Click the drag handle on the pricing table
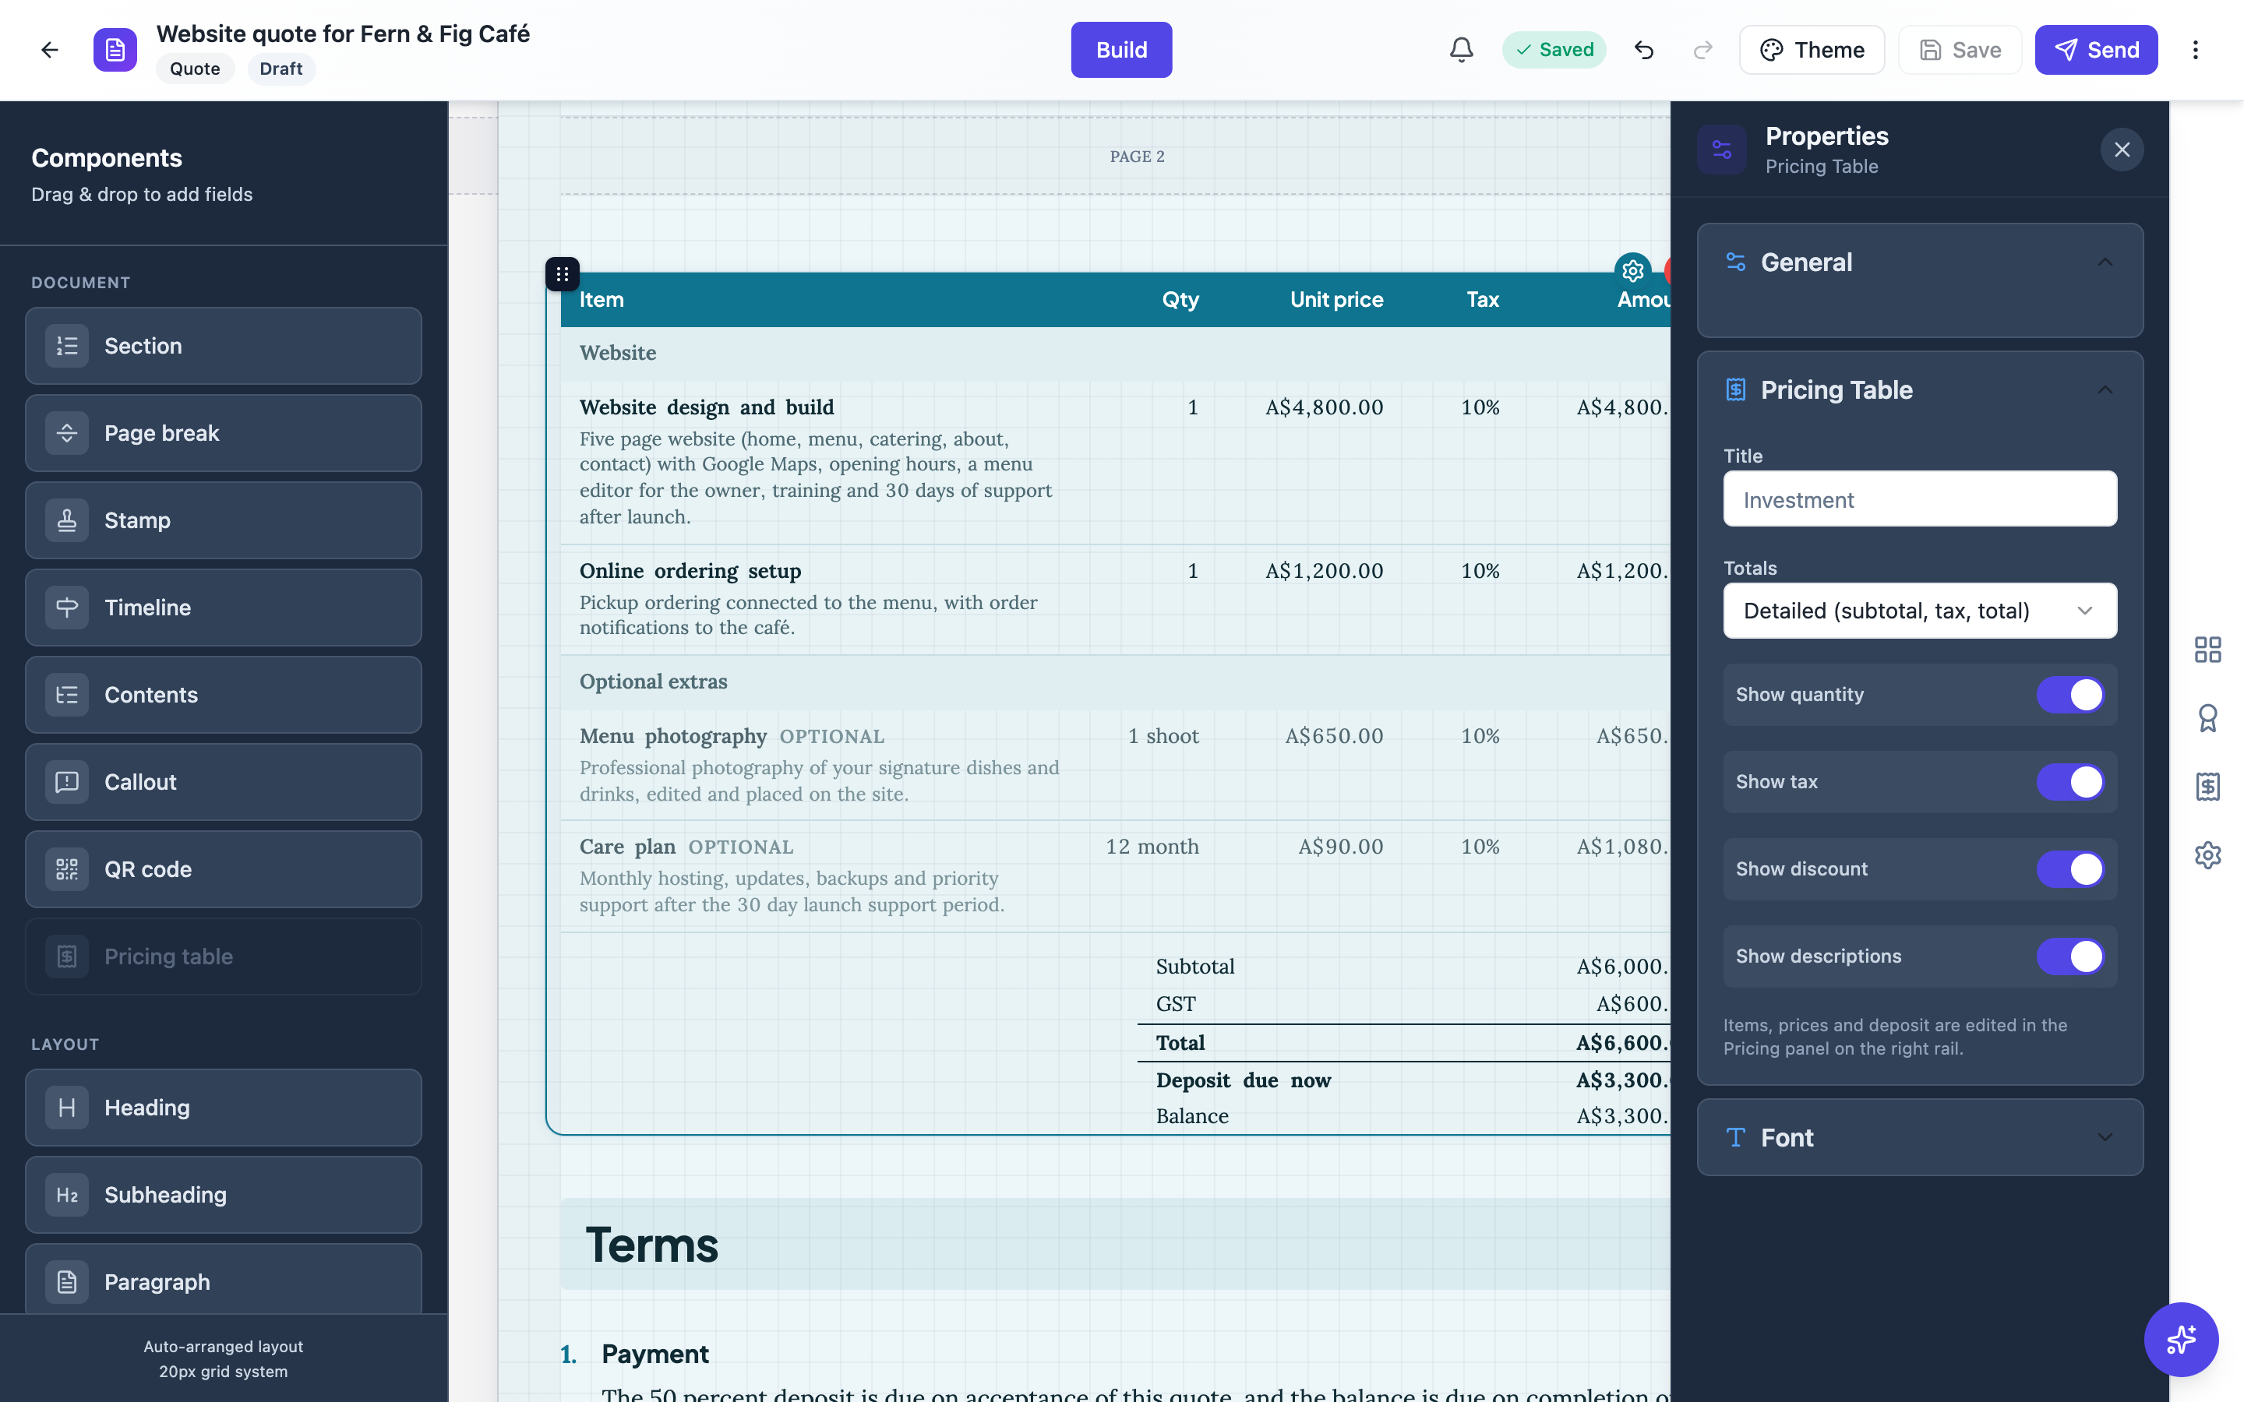The height and width of the screenshot is (1402, 2244). [x=562, y=274]
